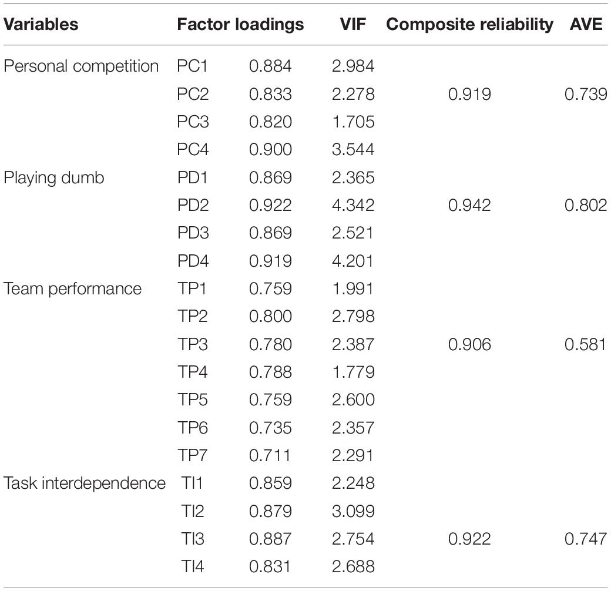The image size is (611, 591).
Task: Select TI2 VIF value 3.099
Action: pyautogui.click(x=353, y=511)
